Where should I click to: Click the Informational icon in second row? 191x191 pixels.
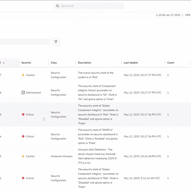coord(23,93)
